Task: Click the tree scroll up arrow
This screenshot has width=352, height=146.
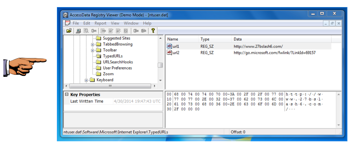Action: click(160, 38)
